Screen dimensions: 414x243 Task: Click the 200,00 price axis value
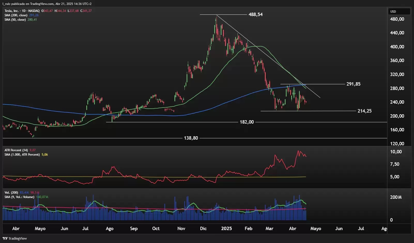[397, 116]
